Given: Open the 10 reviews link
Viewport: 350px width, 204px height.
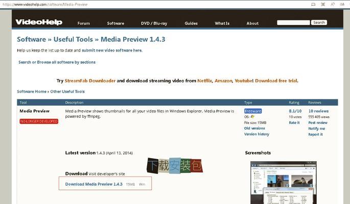Looking at the screenshot, I should (x=318, y=111).
